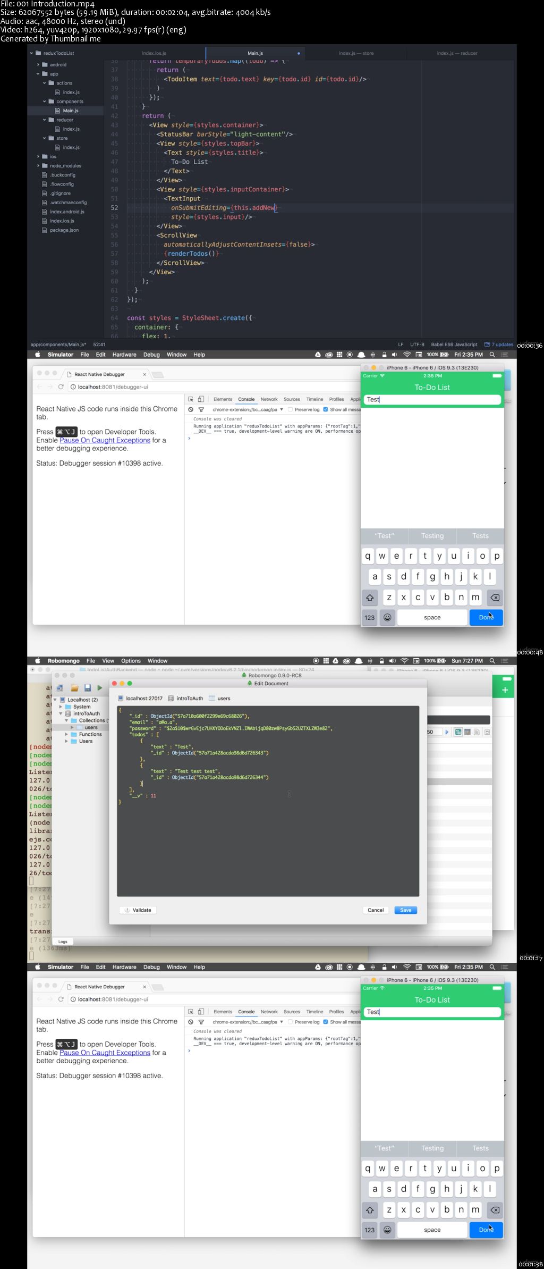The width and height of the screenshot is (544, 1269).
Task: Open index.android.js from the tree
Action: pyautogui.click(x=67, y=212)
